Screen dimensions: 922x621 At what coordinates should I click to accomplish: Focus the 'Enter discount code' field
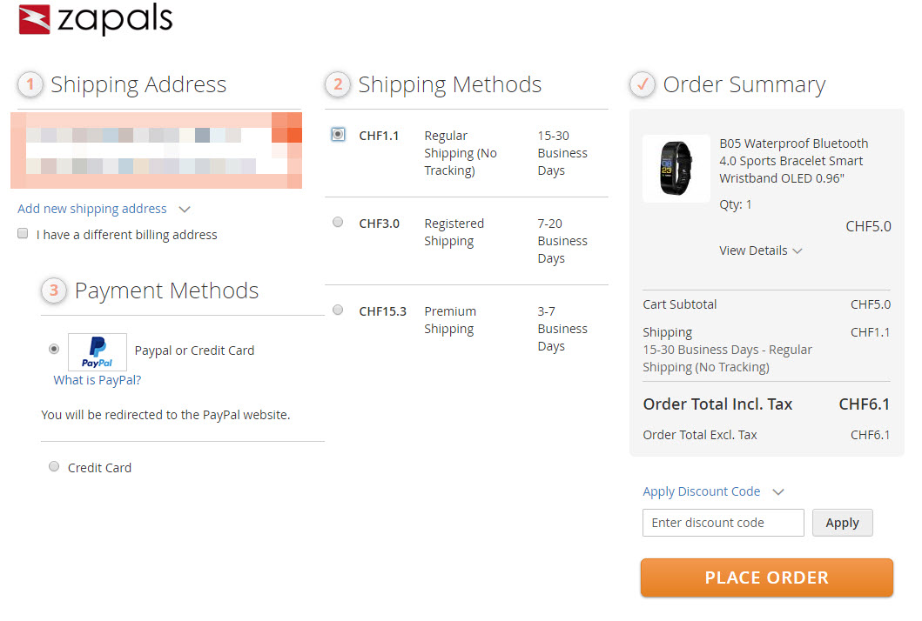[x=723, y=523]
